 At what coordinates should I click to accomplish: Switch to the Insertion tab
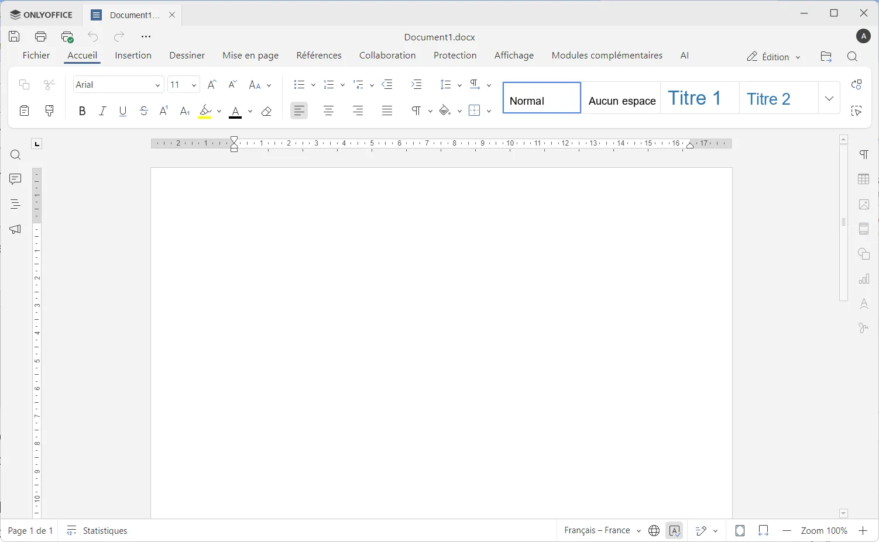[x=133, y=56]
